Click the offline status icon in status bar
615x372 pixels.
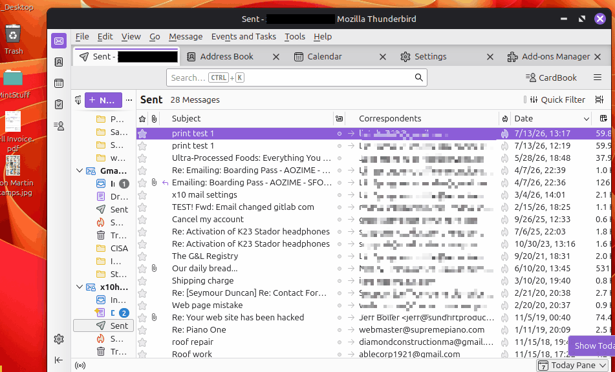pos(80,366)
